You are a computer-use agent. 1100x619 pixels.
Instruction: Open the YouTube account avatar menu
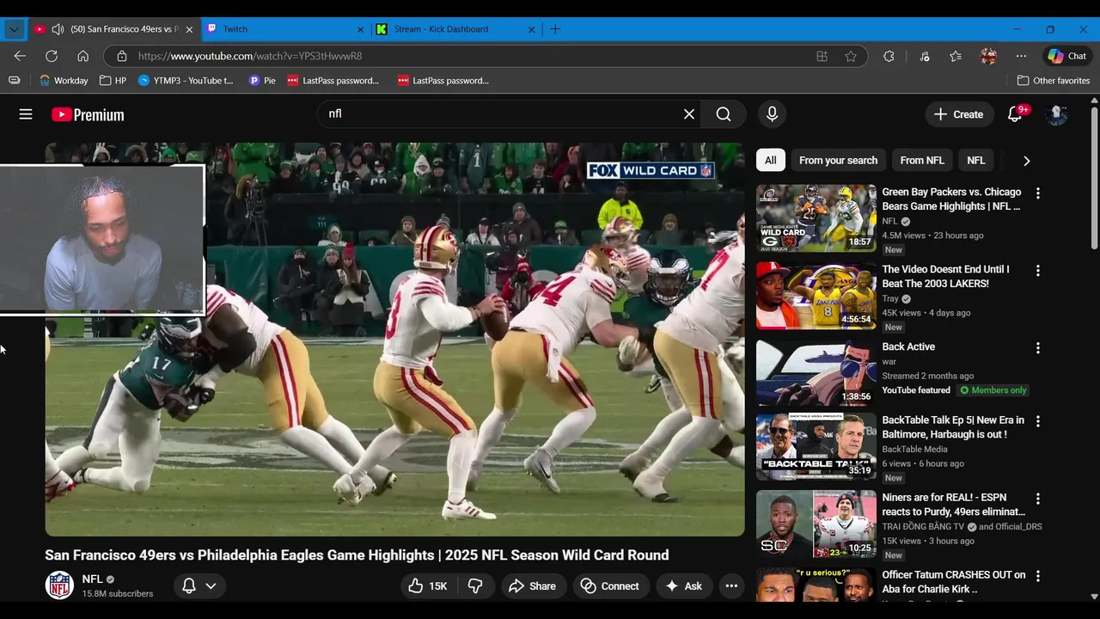(x=1056, y=114)
